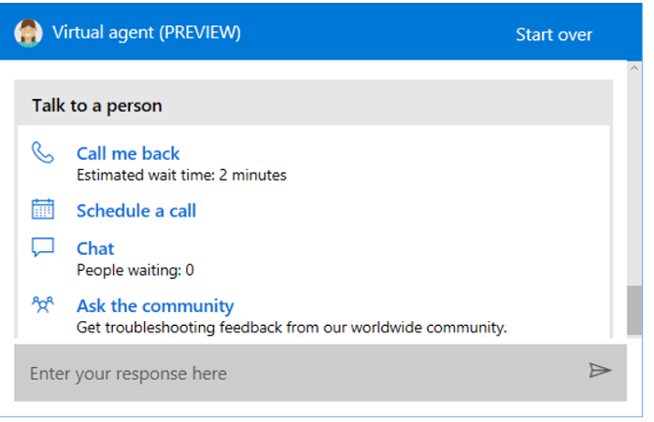The image size is (654, 422).
Task: Click the people icon beside Ask the community
Action: (x=43, y=304)
